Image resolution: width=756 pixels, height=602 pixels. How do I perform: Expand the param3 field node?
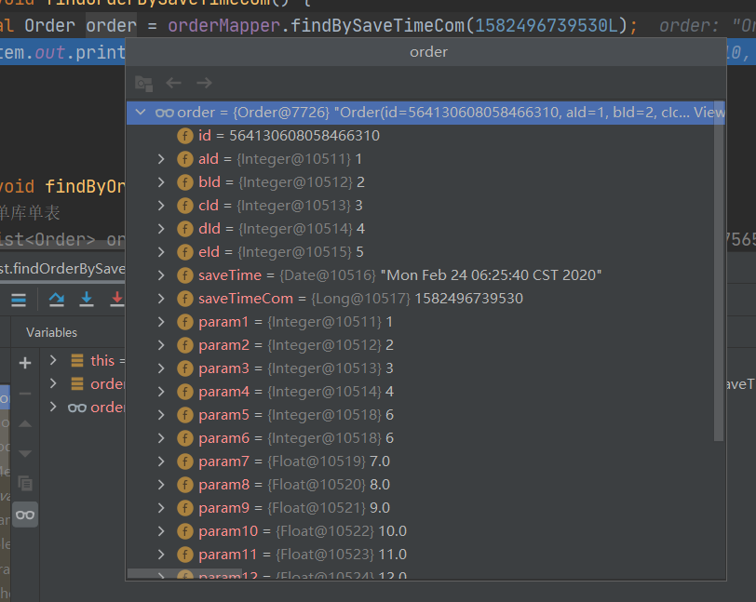161,368
